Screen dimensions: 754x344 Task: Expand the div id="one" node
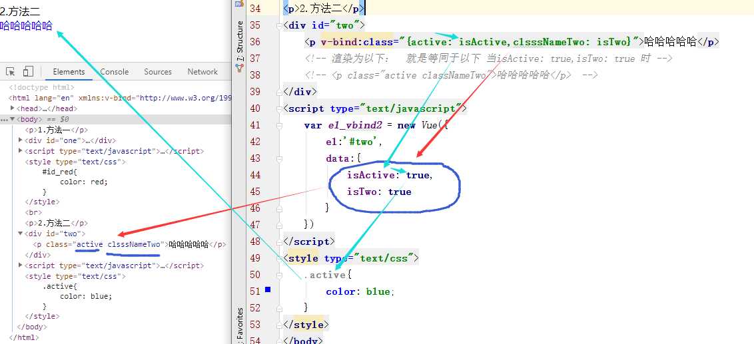20,140
